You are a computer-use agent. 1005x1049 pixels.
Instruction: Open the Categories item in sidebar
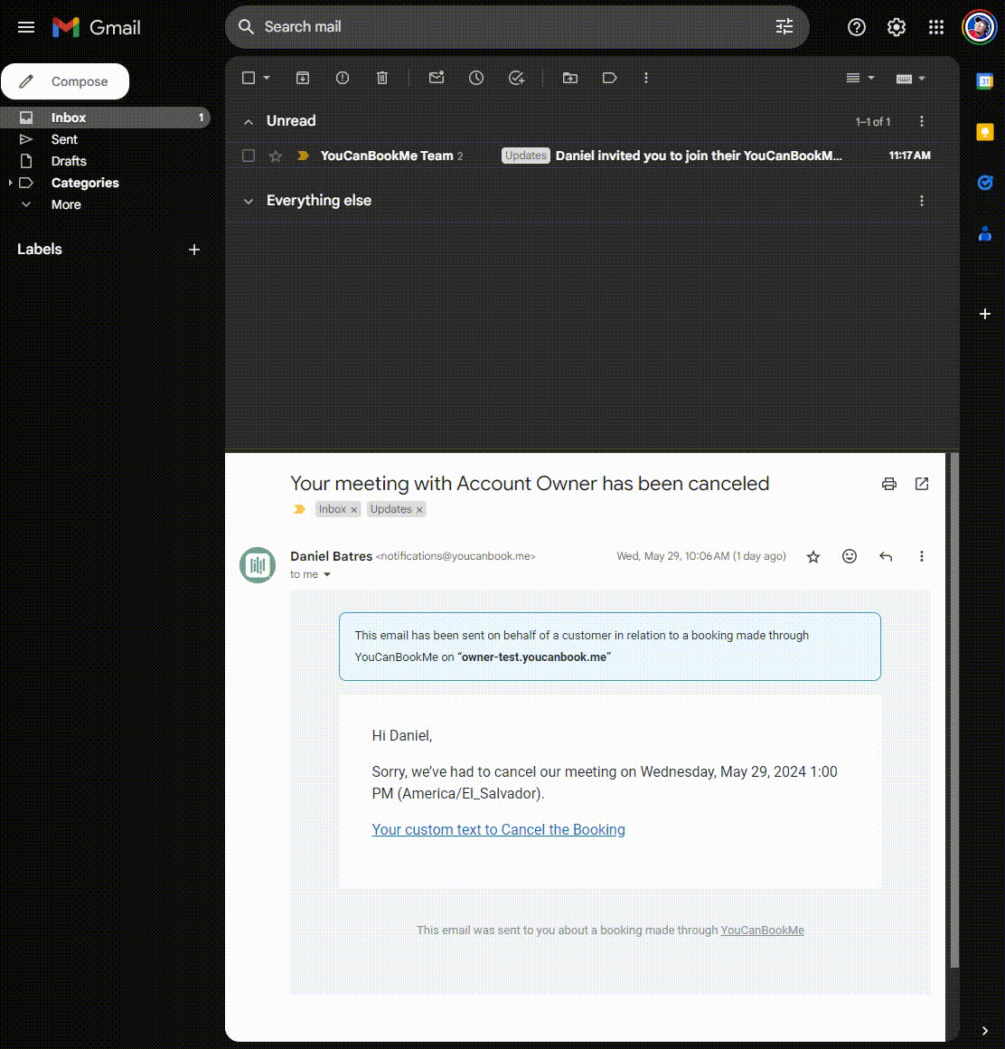point(85,183)
